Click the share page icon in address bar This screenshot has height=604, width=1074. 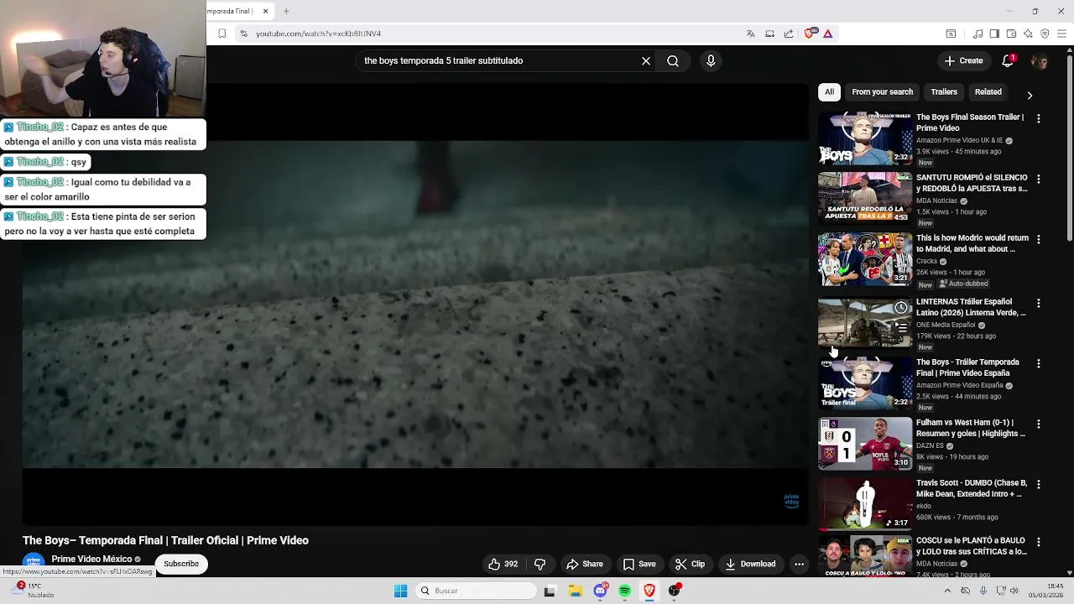tap(789, 34)
